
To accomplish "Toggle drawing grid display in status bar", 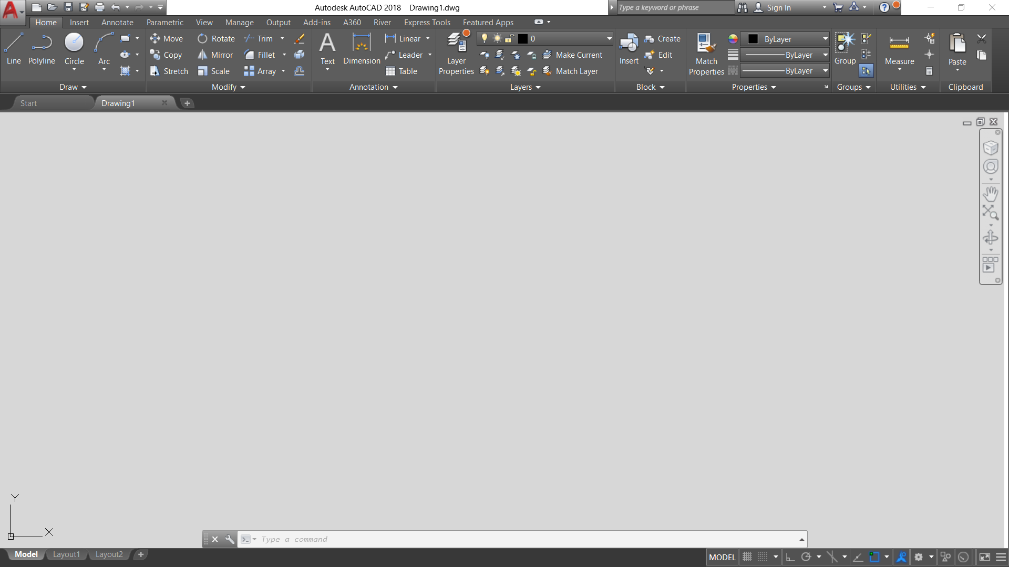I will pos(747,557).
